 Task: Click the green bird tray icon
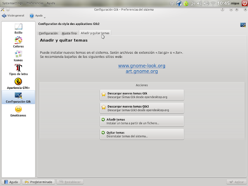point(186,3)
